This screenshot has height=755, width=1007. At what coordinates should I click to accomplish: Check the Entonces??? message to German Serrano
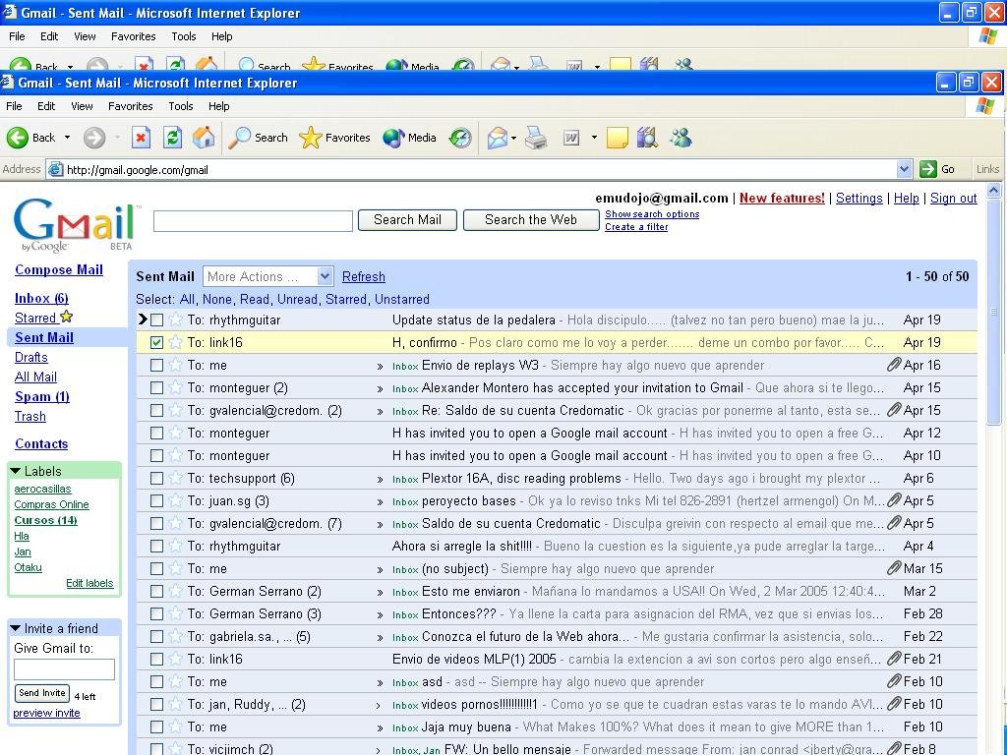click(156, 613)
